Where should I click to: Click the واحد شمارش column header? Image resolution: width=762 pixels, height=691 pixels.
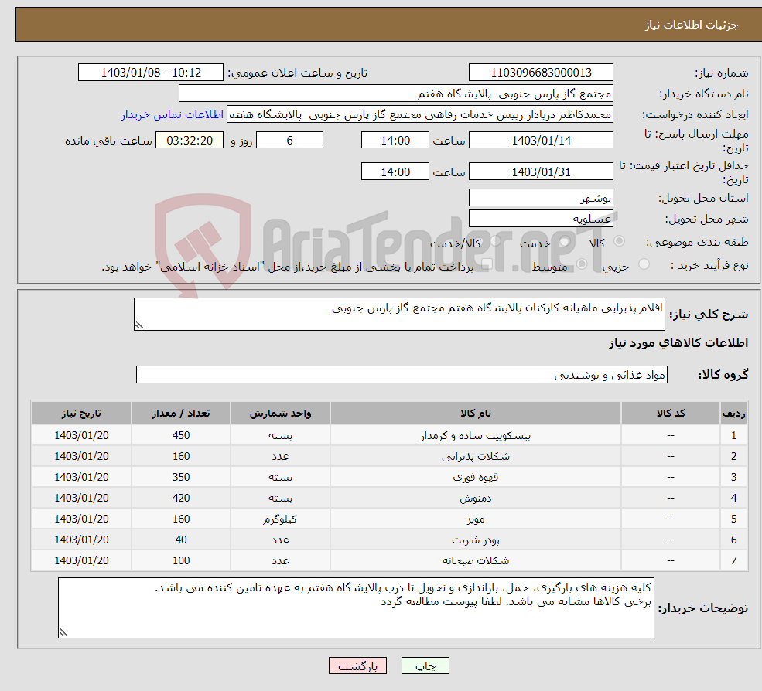tap(280, 414)
